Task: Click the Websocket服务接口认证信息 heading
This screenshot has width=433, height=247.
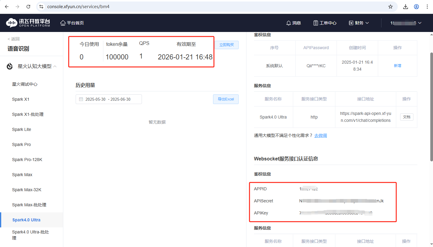Action: 286,158
